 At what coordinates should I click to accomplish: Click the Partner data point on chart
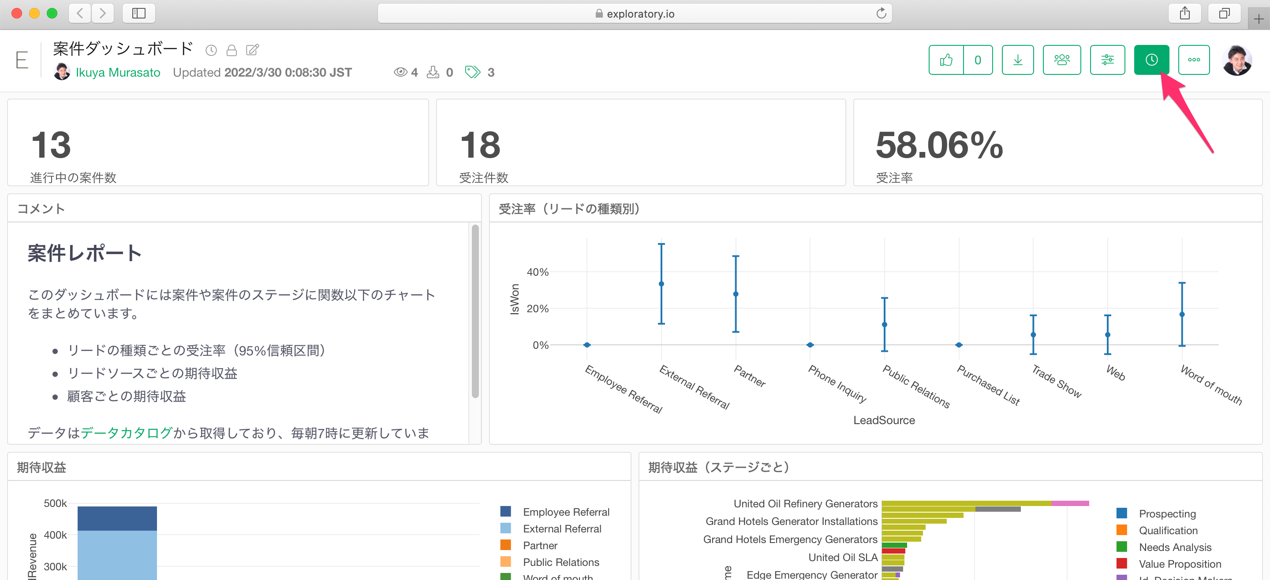coord(736,294)
